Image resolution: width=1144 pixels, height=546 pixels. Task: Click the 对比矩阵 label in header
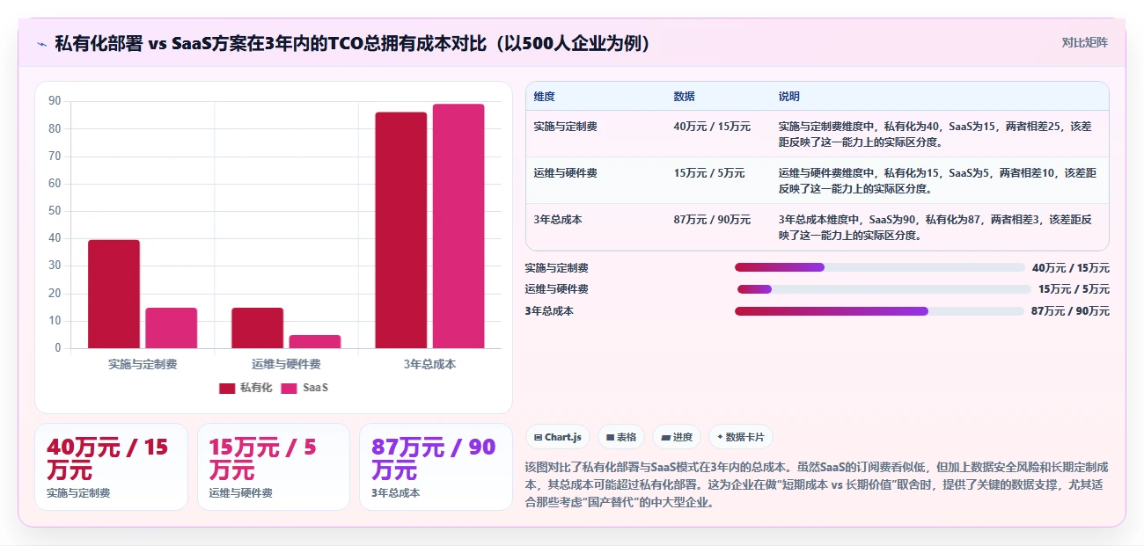tap(1085, 42)
